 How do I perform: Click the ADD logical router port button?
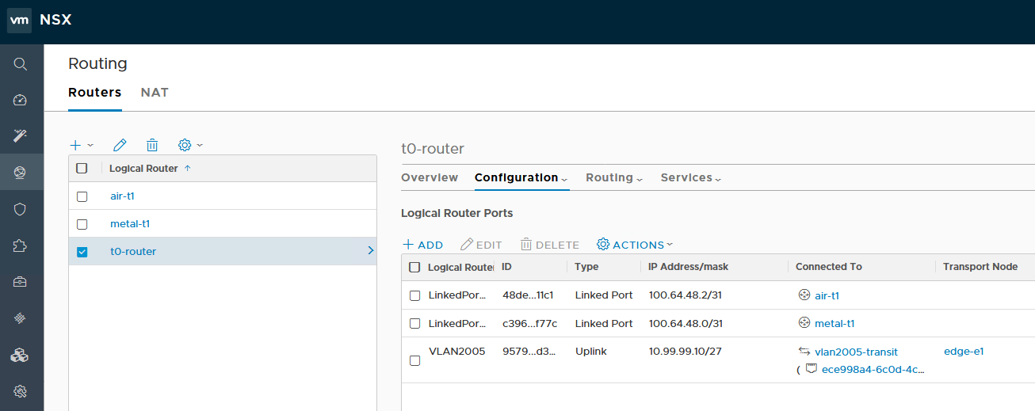[423, 245]
